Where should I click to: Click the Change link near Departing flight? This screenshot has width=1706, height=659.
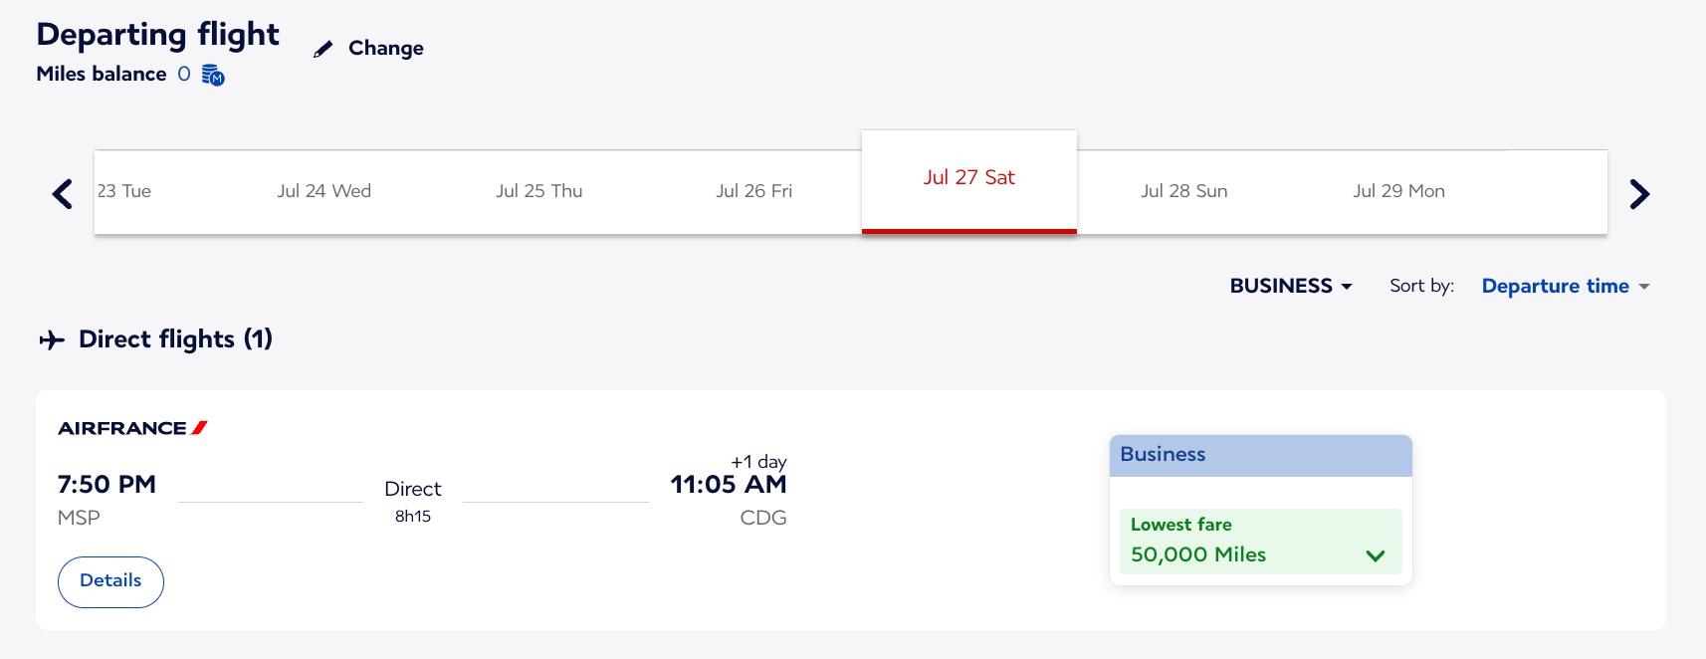385,48
